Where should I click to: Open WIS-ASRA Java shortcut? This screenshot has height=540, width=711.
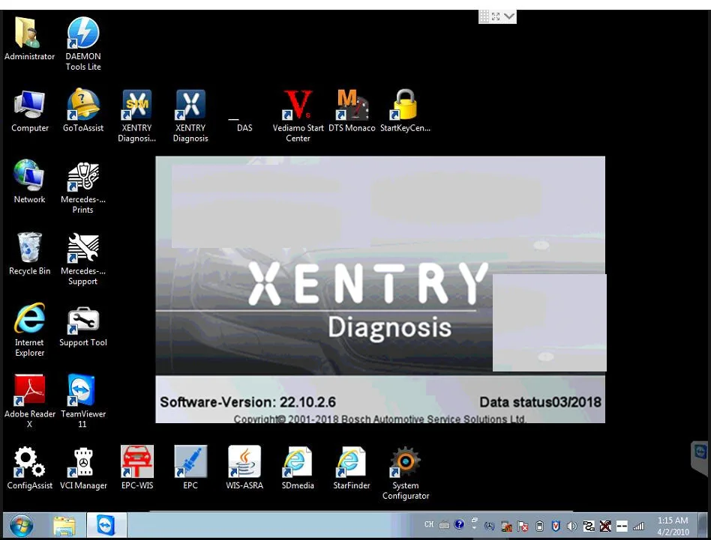(244, 467)
